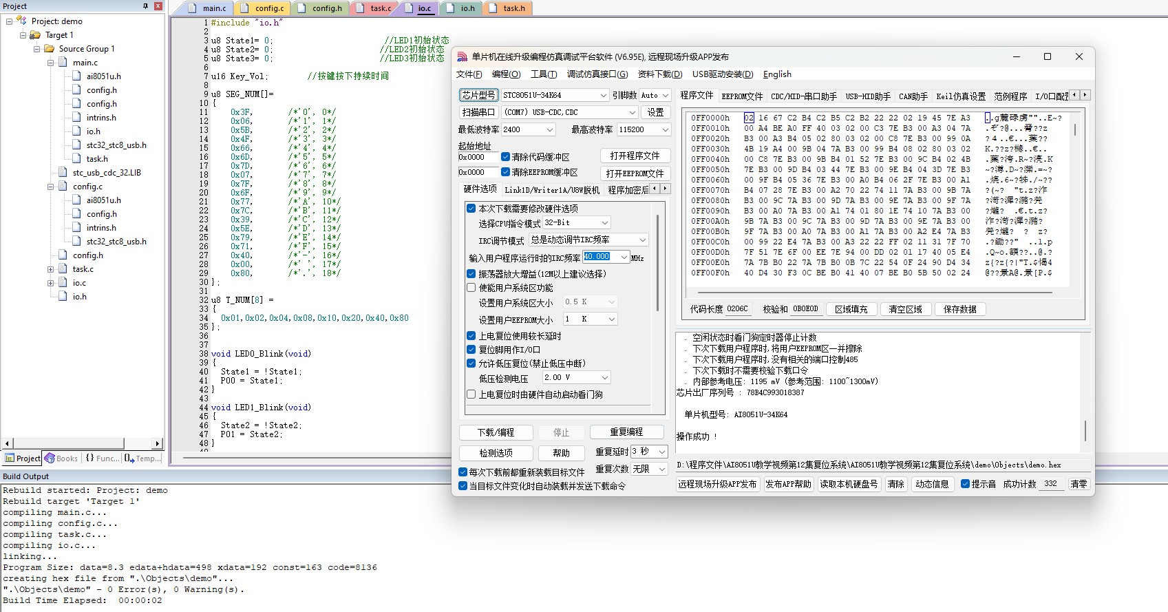
Task: Toggle 上电复位使用较长延时 checkbox
Action: tap(471, 336)
